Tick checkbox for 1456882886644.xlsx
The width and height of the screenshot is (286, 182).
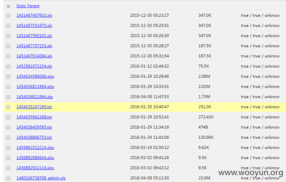click(x=8, y=158)
